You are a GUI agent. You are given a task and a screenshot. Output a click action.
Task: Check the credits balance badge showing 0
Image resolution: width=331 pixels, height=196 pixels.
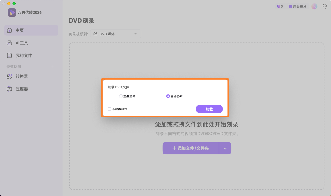(280, 6)
